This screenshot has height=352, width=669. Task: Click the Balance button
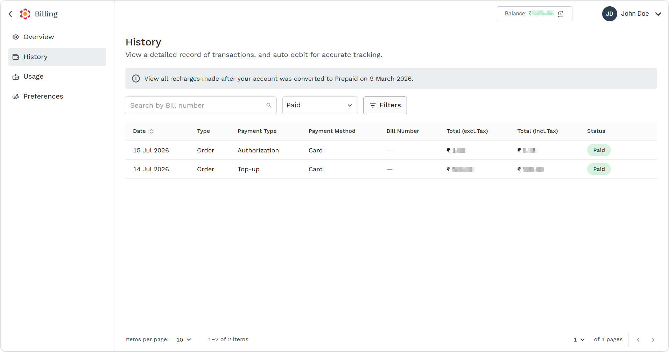point(535,14)
